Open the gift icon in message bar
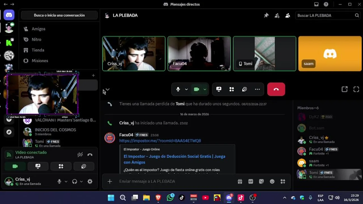 (x=240, y=181)
